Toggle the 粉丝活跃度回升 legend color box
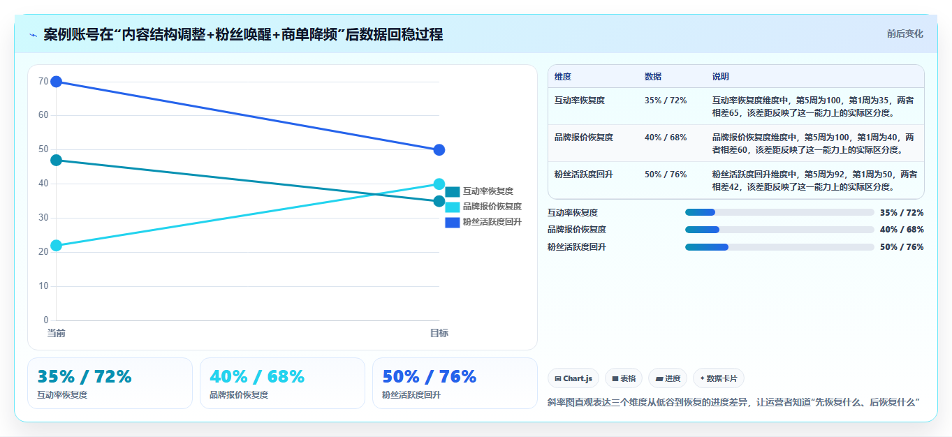Image resolution: width=952 pixels, height=437 pixels. [453, 222]
